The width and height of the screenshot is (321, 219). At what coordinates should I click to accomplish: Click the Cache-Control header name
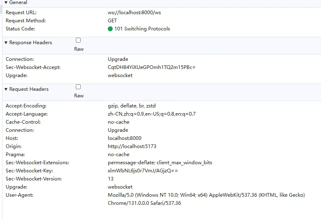[x=23, y=122]
